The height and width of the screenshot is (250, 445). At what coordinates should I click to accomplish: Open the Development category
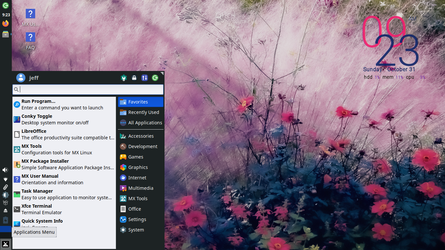[141, 146]
